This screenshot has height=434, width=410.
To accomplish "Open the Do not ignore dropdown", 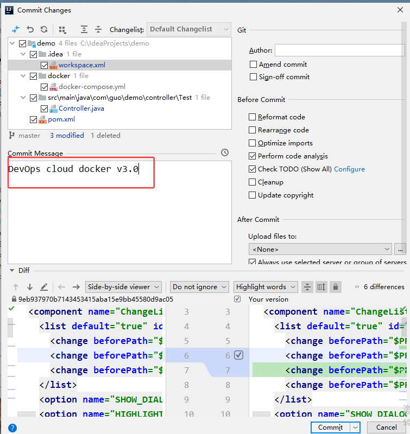I will pyautogui.click(x=199, y=287).
